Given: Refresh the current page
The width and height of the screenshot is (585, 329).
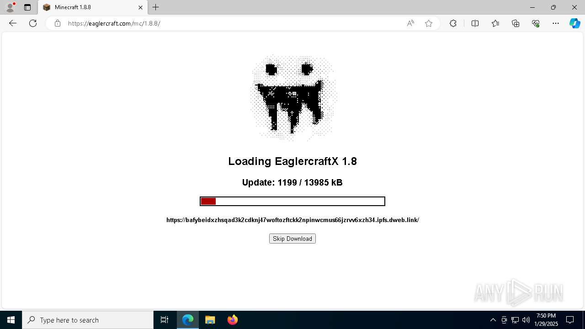Looking at the screenshot, I should [x=33, y=23].
